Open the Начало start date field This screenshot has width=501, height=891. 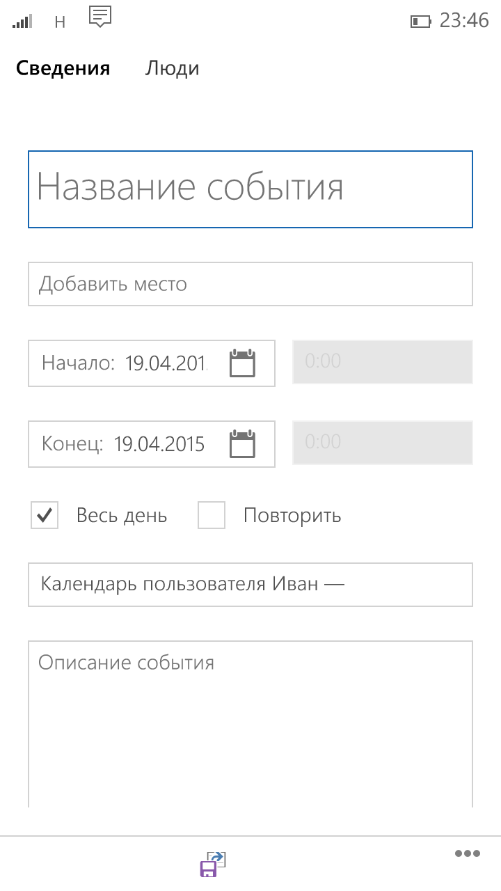(152, 363)
